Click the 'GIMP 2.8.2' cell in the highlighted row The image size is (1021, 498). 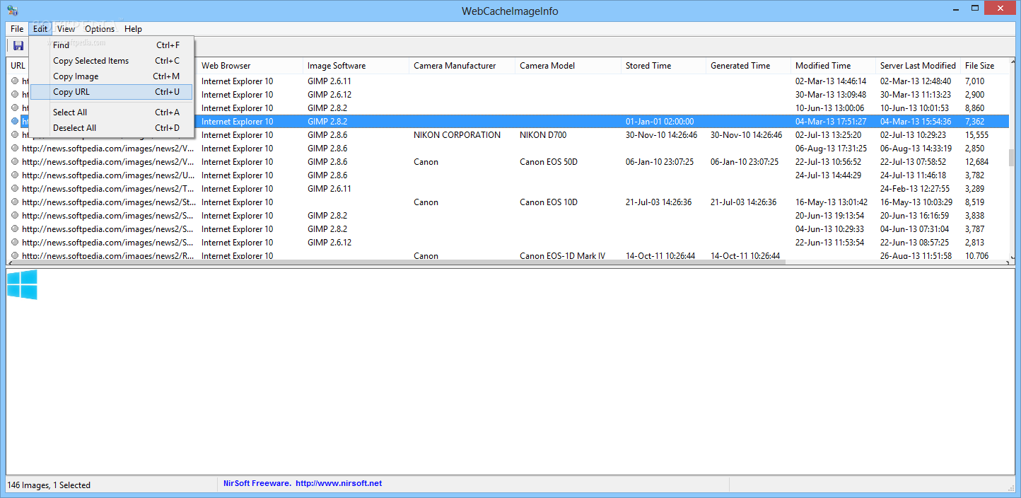coord(327,122)
